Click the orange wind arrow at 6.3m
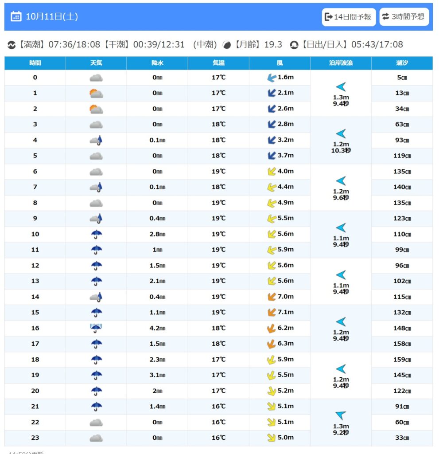 coord(271,344)
